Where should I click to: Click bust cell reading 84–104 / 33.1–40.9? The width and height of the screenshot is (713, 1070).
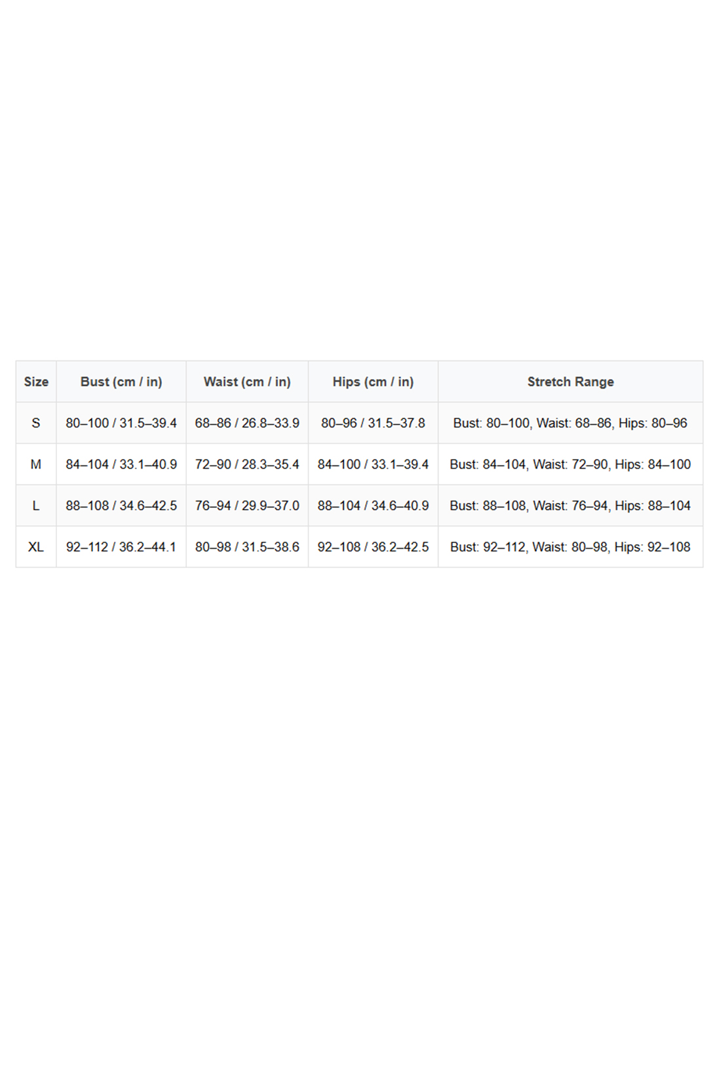coord(121,464)
